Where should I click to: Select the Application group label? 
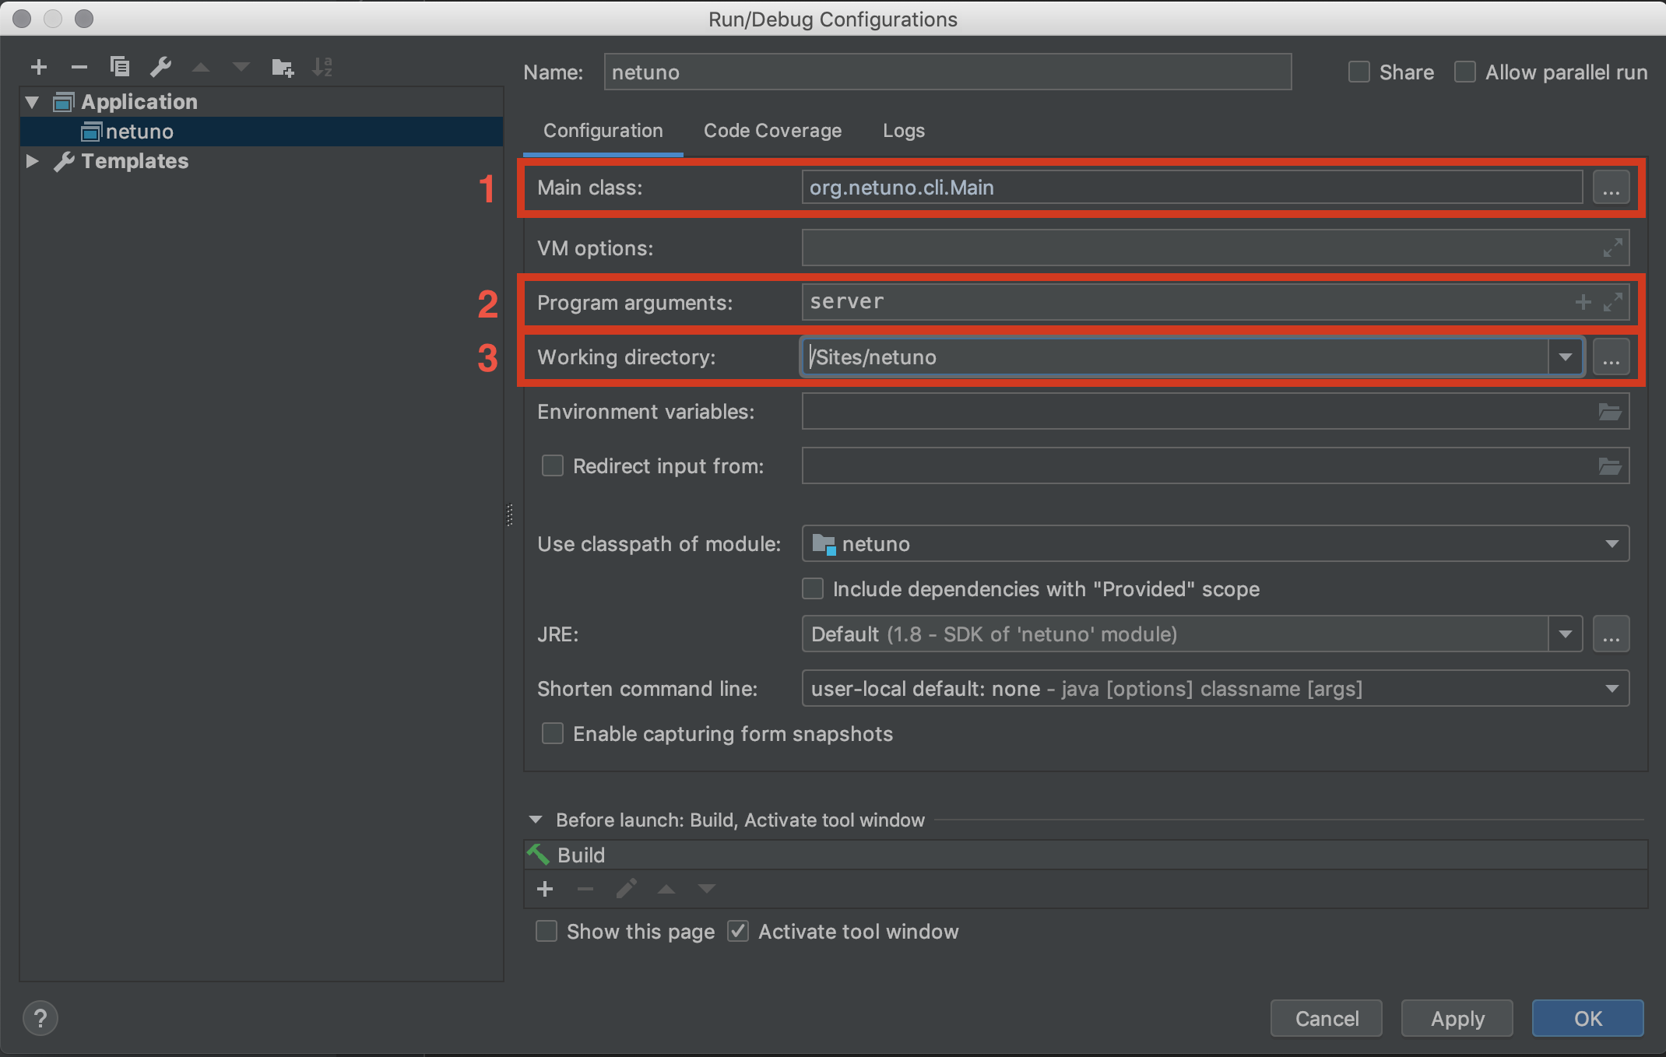139,102
